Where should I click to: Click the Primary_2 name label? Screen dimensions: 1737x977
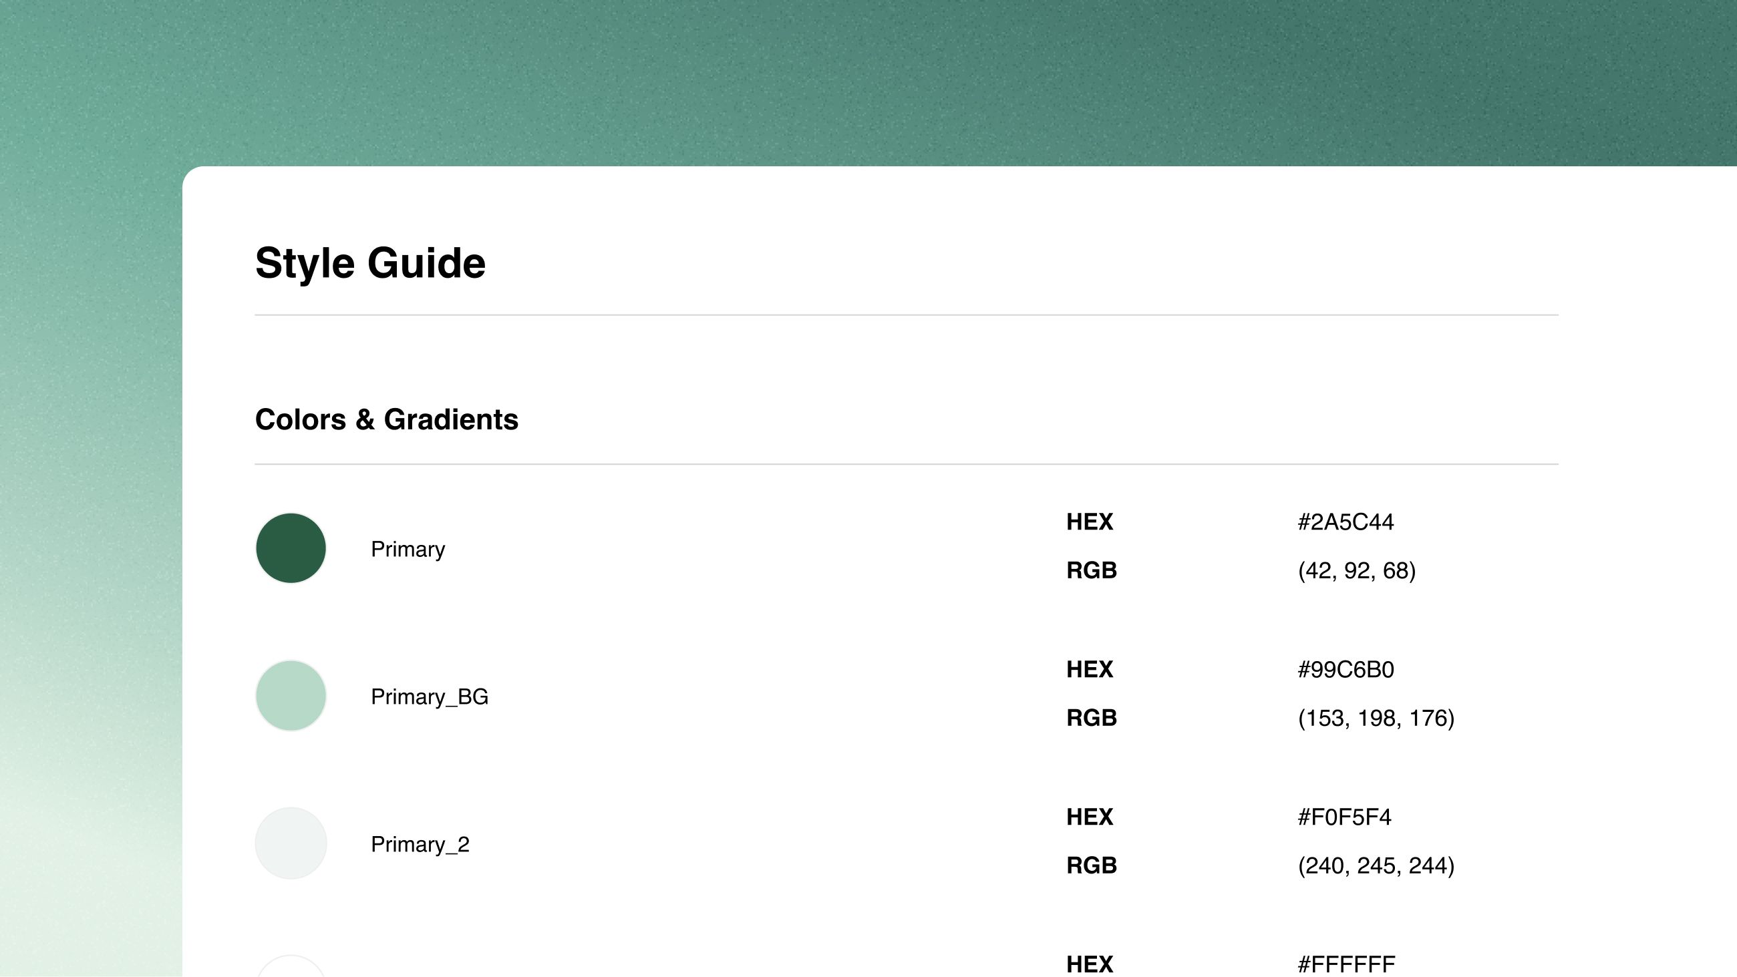coord(420,844)
